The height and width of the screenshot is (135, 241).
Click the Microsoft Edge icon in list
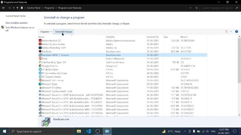click(x=40, y=84)
